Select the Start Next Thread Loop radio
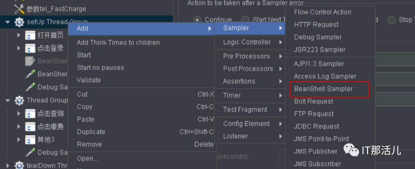Screen dimensions: 415x169 [x=245, y=20]
